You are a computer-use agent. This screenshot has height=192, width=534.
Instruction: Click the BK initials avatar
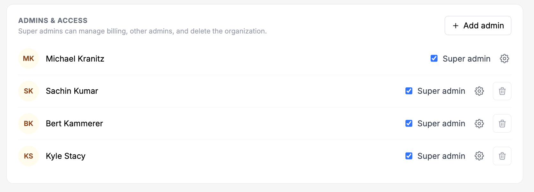click(x=28, y=123)
